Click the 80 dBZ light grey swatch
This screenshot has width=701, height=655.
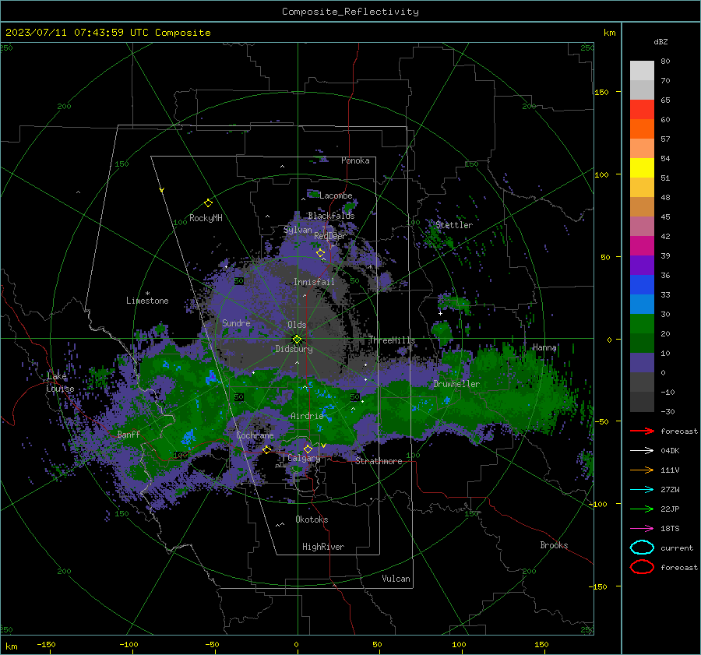(642, 70)
